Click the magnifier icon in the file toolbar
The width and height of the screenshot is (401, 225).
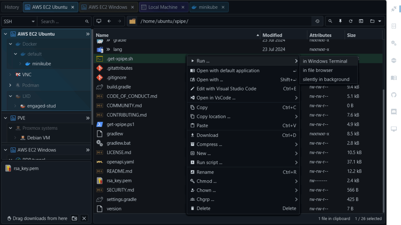(x=330, y=21)
